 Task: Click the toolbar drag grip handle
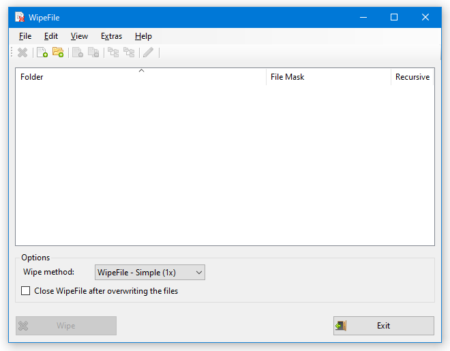12,52
